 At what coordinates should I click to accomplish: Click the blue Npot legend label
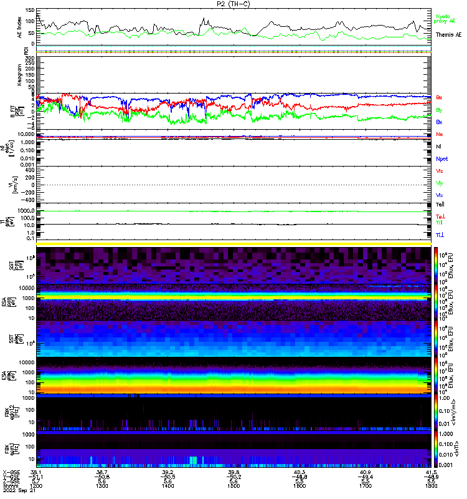[441, 158]
